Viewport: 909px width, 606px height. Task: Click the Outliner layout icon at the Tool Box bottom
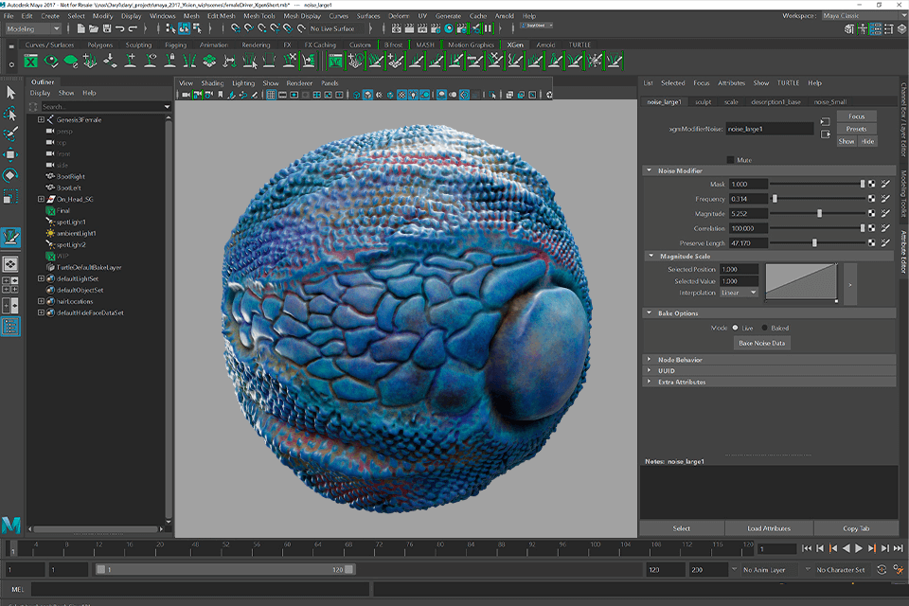(10, 327)
